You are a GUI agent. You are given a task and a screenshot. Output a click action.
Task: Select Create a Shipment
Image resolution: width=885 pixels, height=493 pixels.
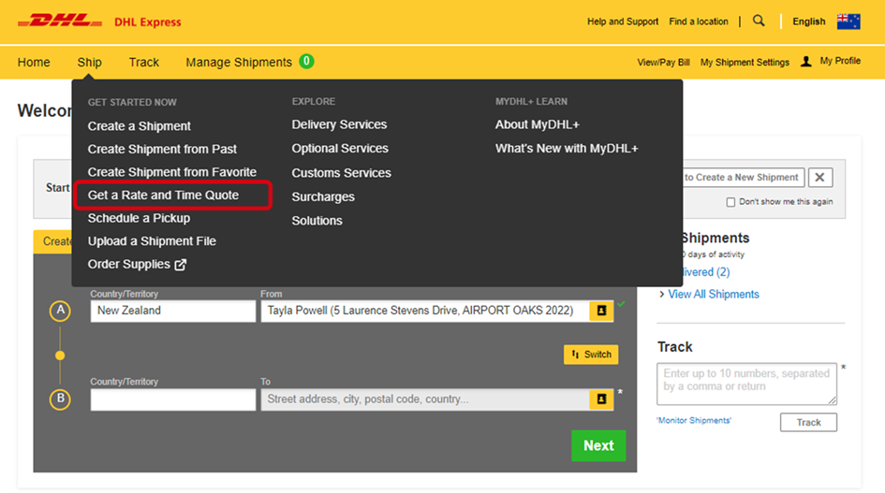coord(139,125)
